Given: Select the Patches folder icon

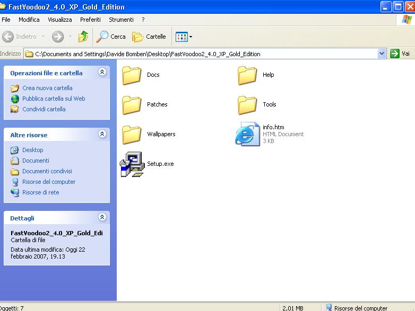Looking at the screenshot, I should pos(132,105).
